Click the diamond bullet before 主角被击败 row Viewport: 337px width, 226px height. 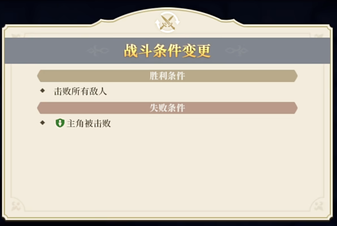(42, 123)
